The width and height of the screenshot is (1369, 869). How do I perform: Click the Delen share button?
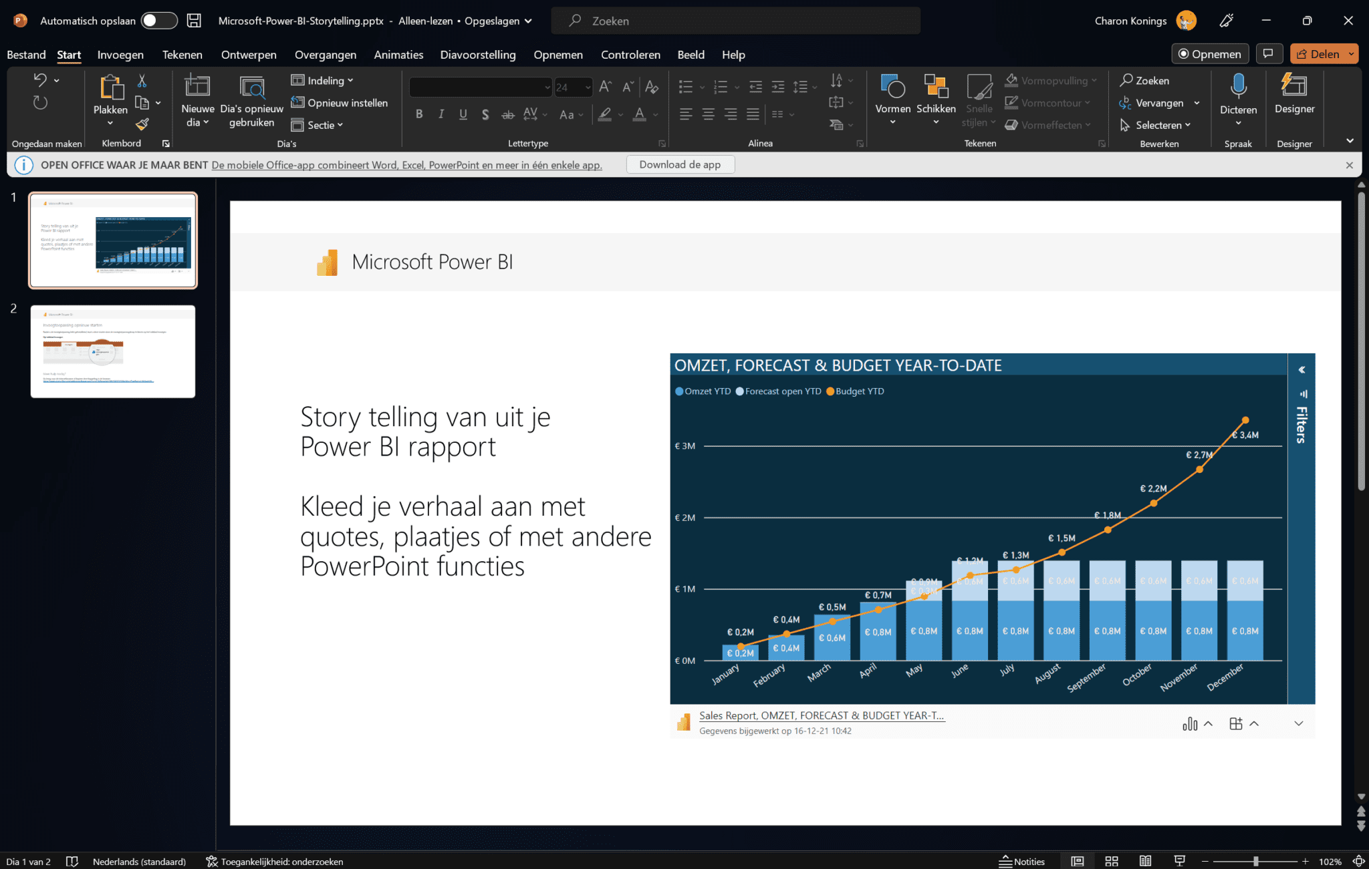[1322, 53]
